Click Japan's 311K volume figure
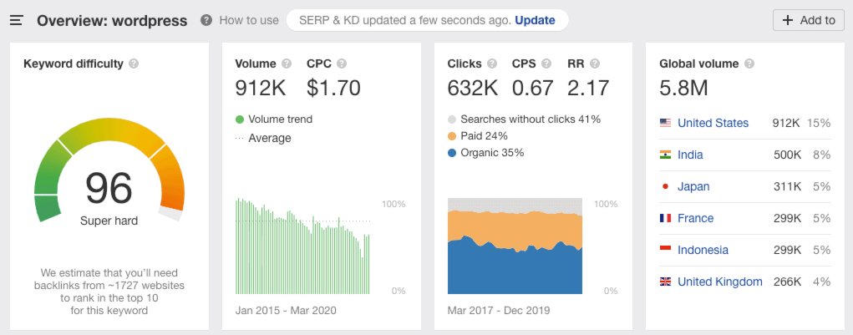The height and width of the screenshot is (335, 853). [x=787, y=186]
